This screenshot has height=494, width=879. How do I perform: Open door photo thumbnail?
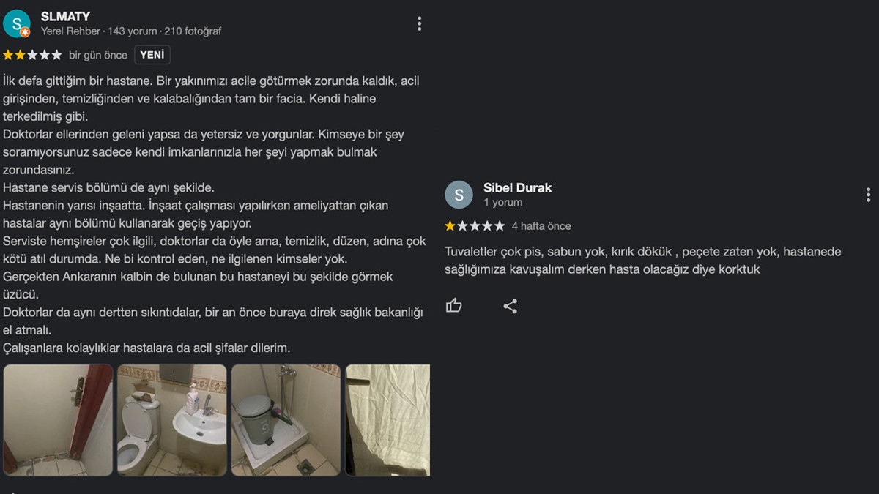58,420
